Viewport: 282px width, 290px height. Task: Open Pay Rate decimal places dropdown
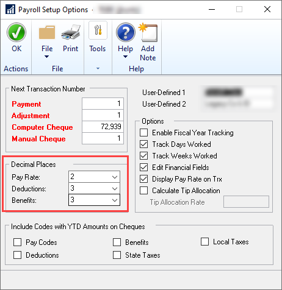95,177
